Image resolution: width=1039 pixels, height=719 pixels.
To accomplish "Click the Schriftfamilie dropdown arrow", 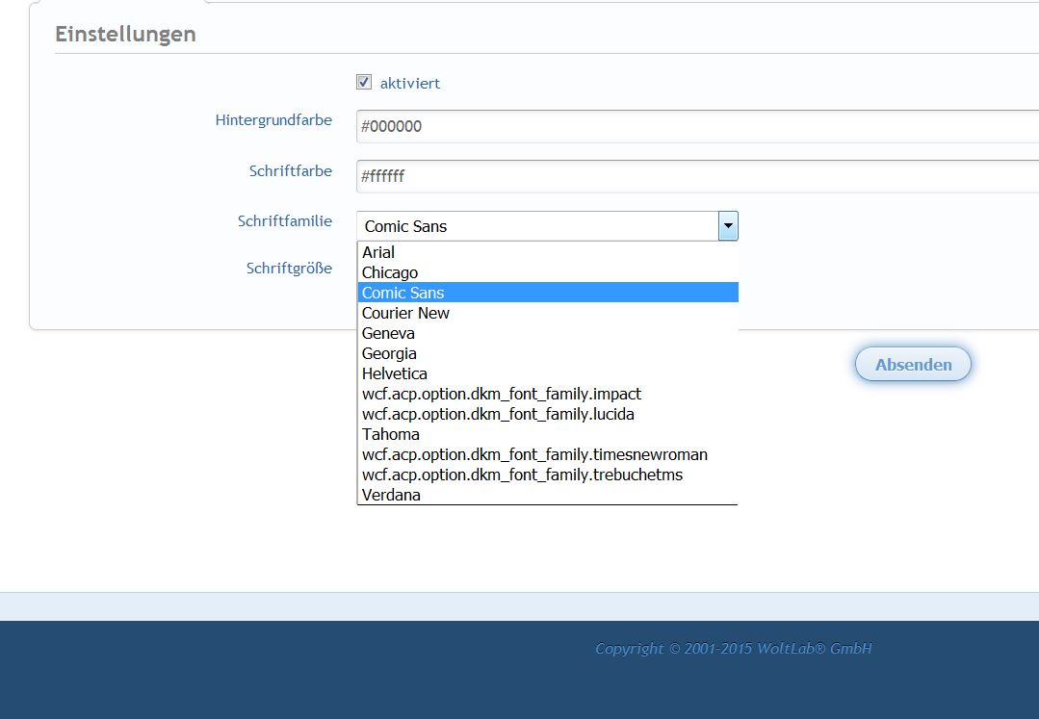I will click(x=728, y=226).
